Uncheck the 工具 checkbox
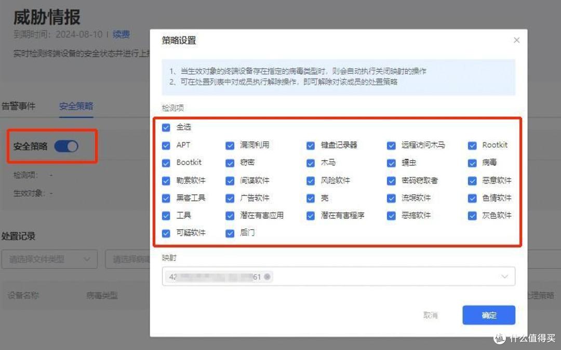 pyautogui.click(x=166, y=216)
